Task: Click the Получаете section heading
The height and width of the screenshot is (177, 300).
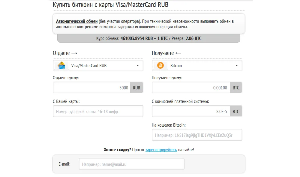Action: 161,53
